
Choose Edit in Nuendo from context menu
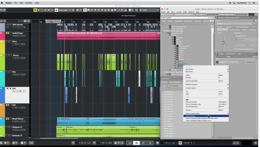(x=206, y=116)
